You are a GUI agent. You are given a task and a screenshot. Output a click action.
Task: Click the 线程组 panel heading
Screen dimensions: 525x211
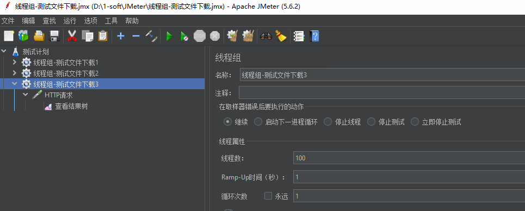227,58
